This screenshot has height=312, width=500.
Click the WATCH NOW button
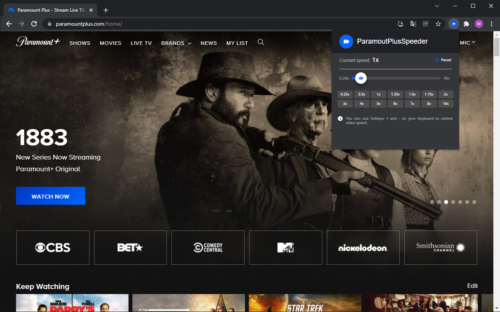pos(50,196)
